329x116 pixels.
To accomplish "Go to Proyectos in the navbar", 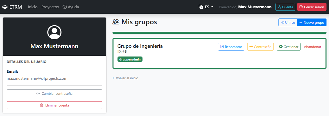I will point(50,7).
